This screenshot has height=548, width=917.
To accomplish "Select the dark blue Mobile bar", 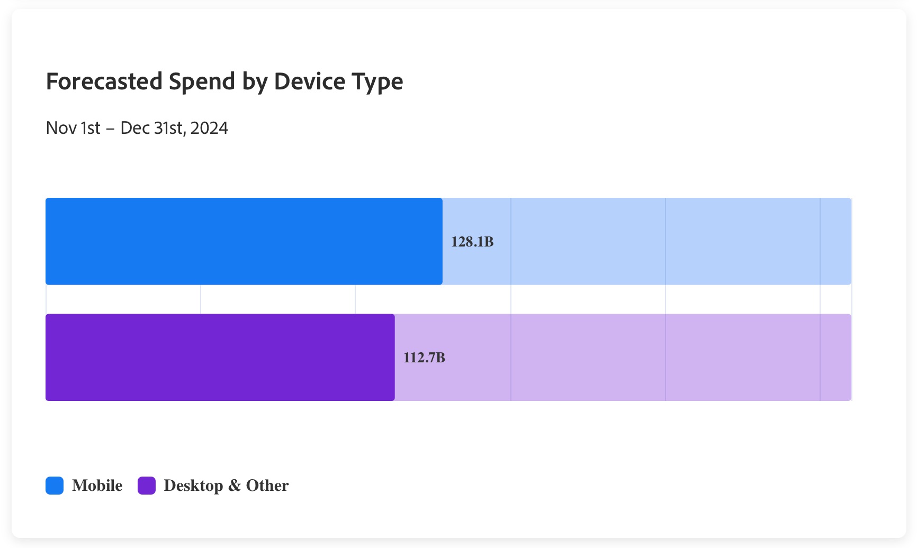I will (x=244, y=241).
